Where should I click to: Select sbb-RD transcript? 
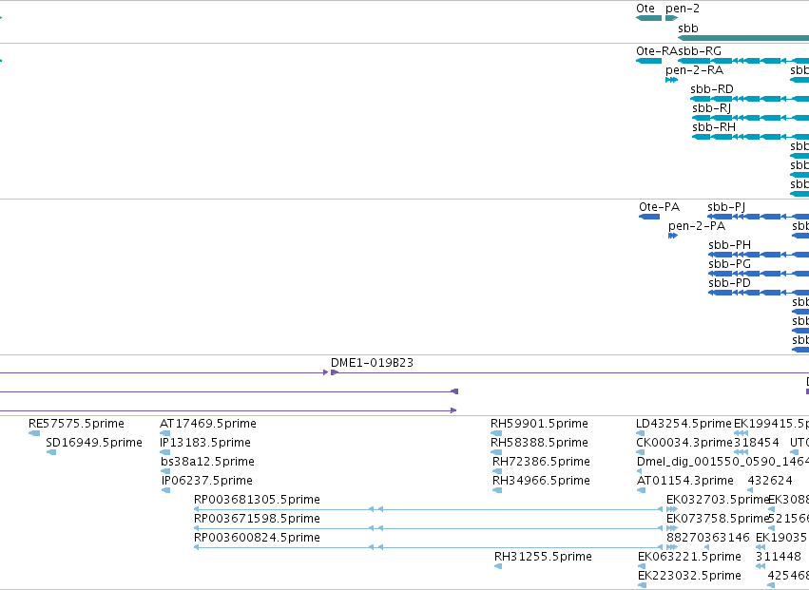coord(750,99)
